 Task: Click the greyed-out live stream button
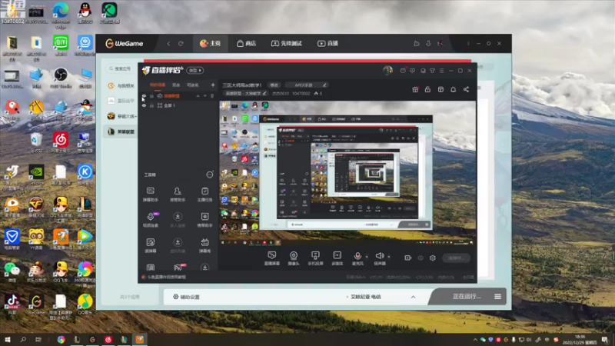pos(456,258)
